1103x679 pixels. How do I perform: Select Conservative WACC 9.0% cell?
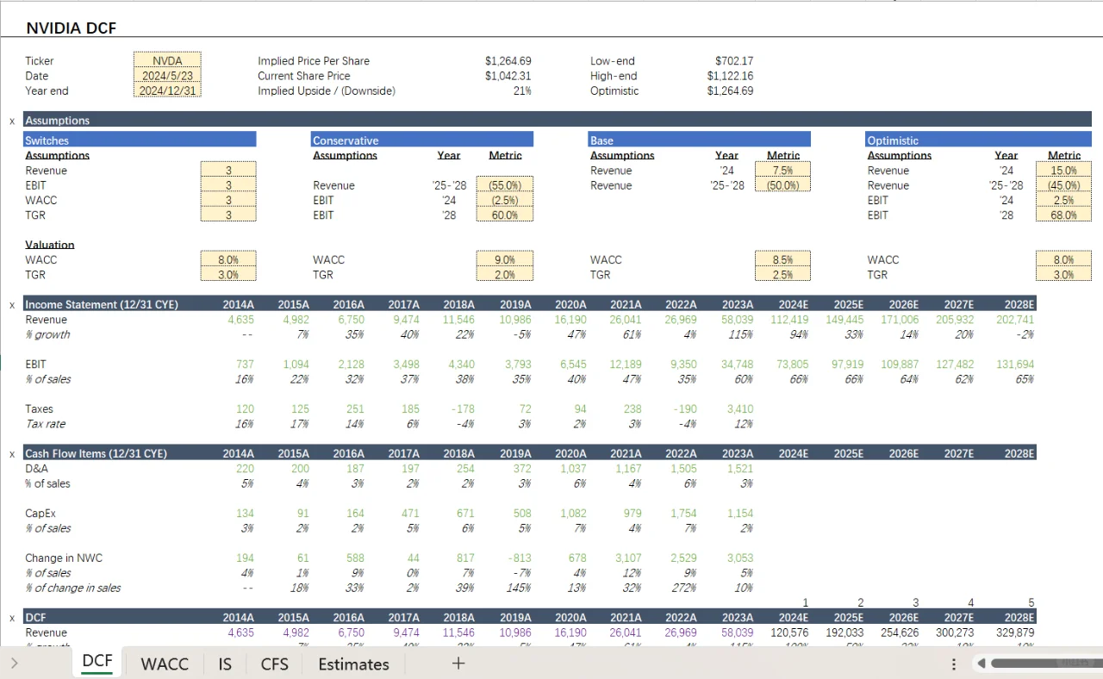click(x=505, y=259)
